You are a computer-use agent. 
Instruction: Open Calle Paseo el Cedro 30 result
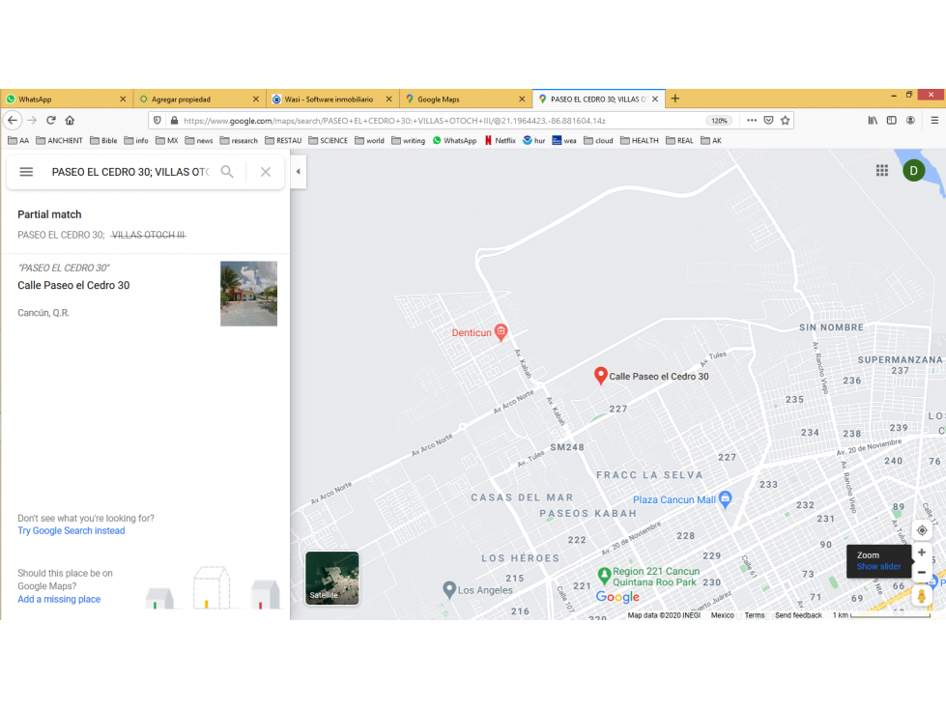[x=73, y=285]
